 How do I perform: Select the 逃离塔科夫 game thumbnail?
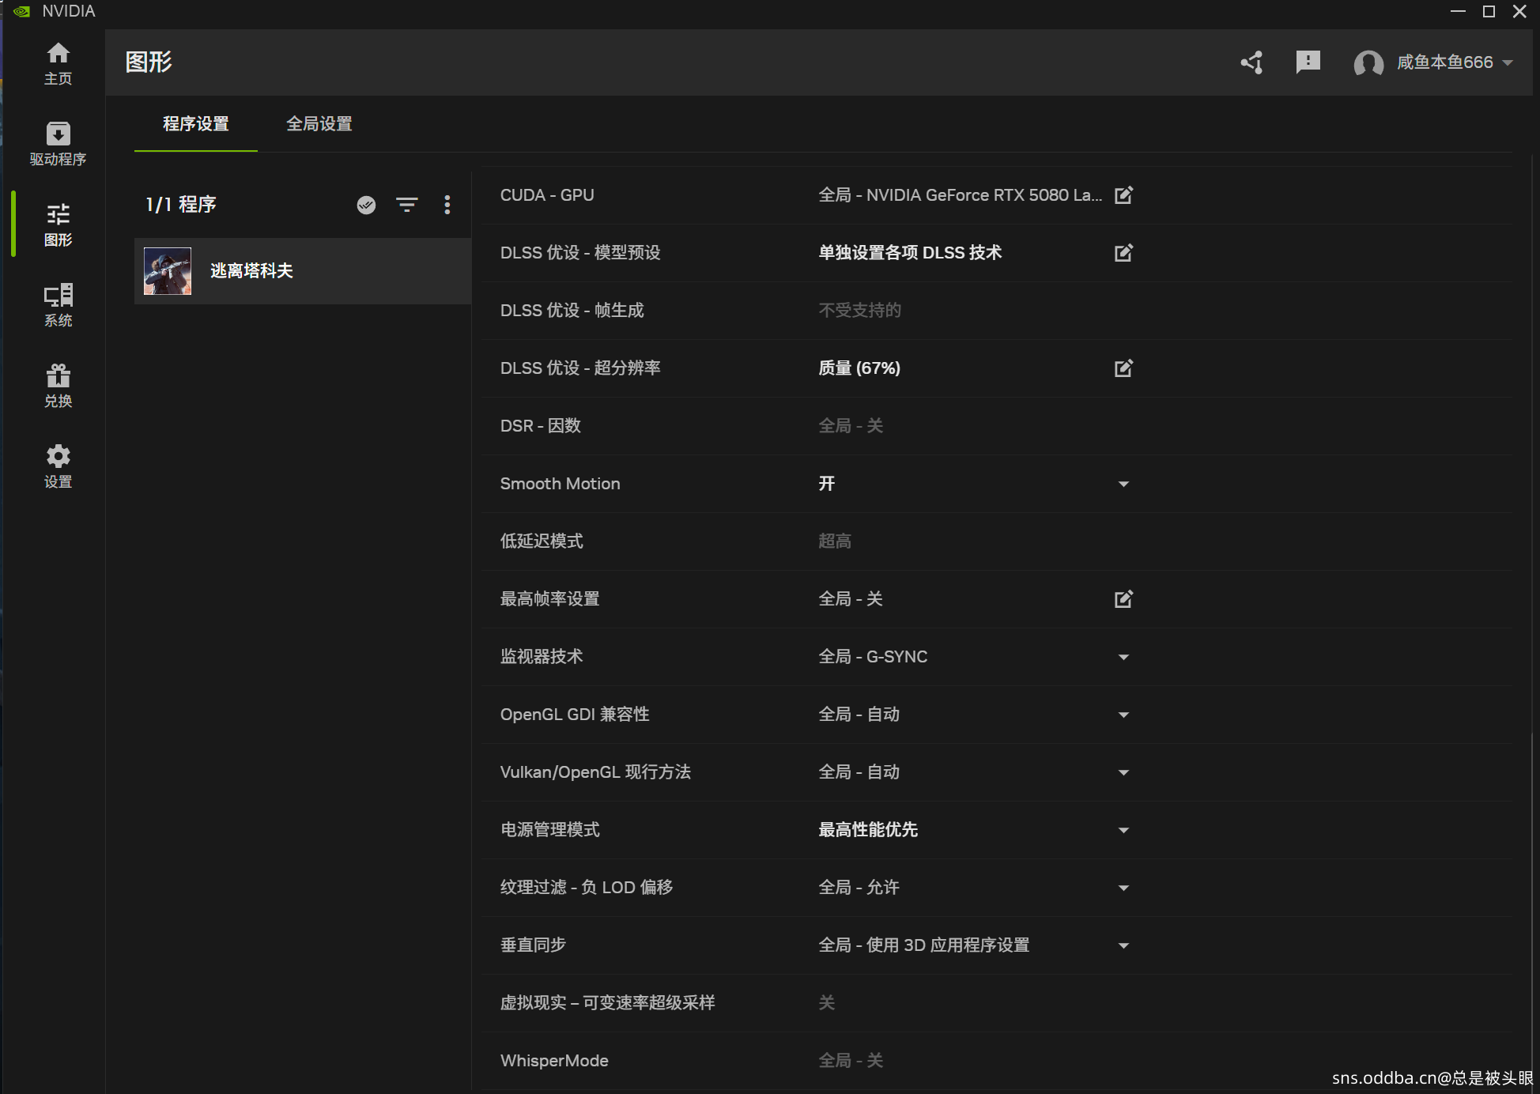(168, 271)
